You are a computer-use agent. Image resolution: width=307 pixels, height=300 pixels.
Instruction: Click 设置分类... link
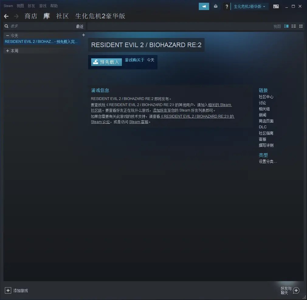[268, 161]
